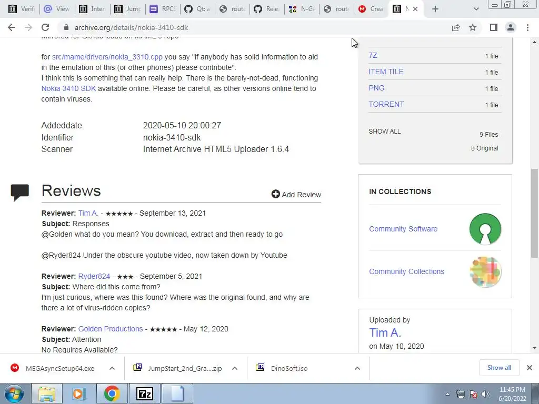Show hidden system tray icons

pos(447,394)
